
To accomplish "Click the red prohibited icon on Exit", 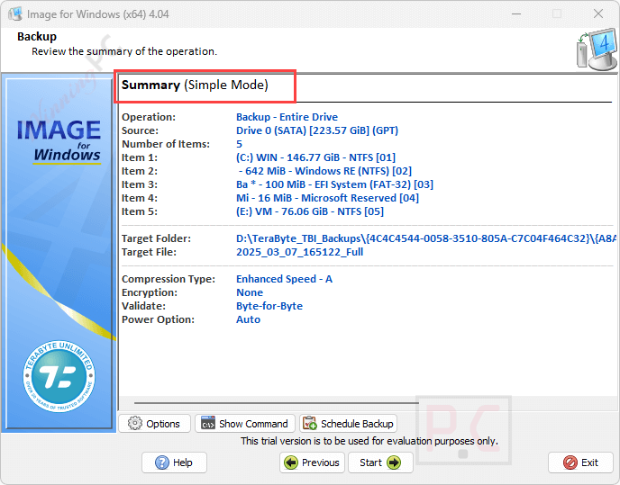I will point(570,463).
